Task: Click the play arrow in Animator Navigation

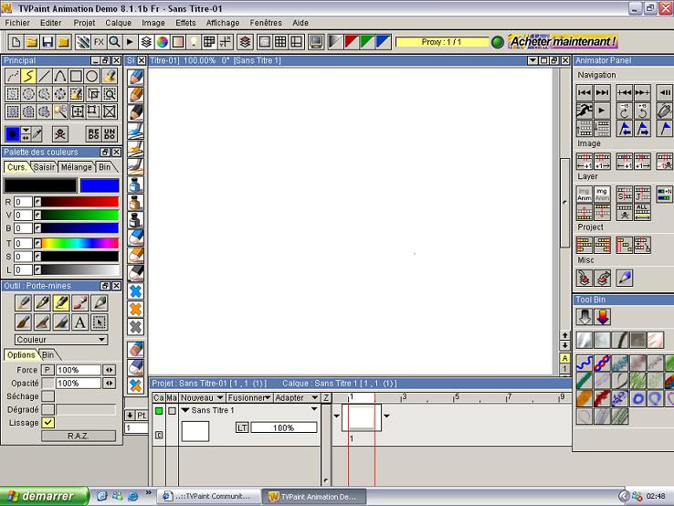Action: click(602, 111)
